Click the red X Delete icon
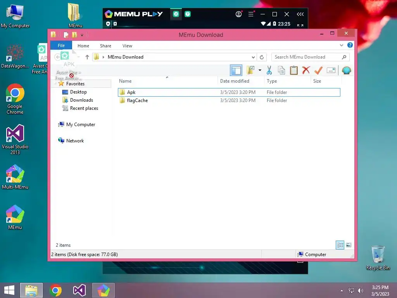Viewport: 397px width, 298px height. [x=306, y=70]
